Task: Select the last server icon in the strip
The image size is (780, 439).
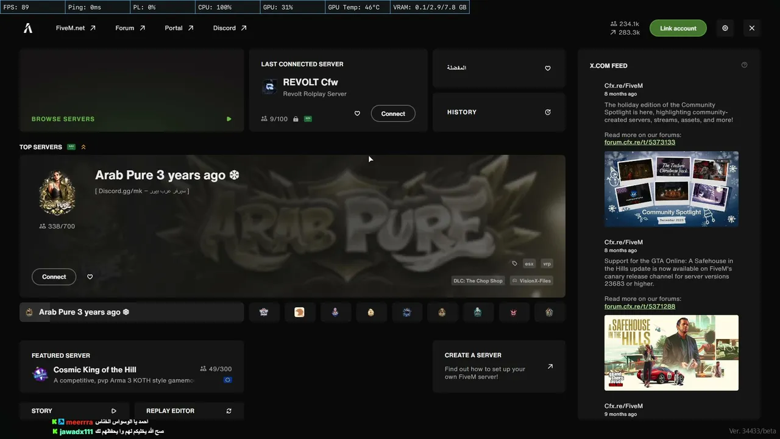Action: [549, 312]
